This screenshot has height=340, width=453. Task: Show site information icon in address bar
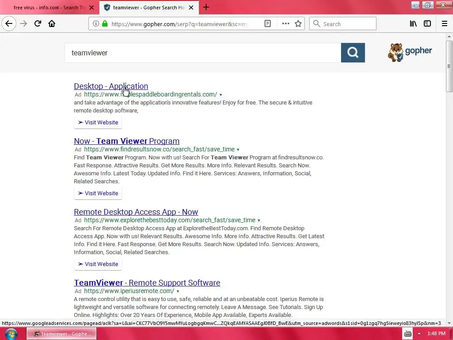pyautogui.click(x=96, y=24)
